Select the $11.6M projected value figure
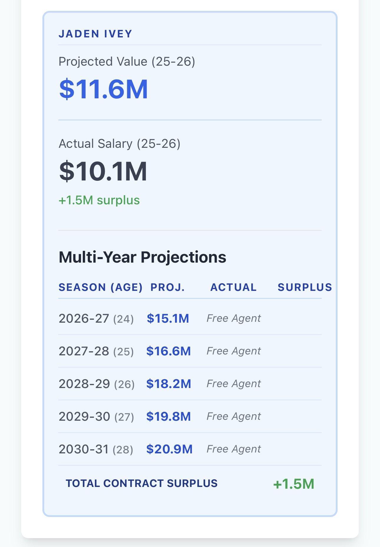Viewport: 380px width, 547px height. click(x=103, y=89)
